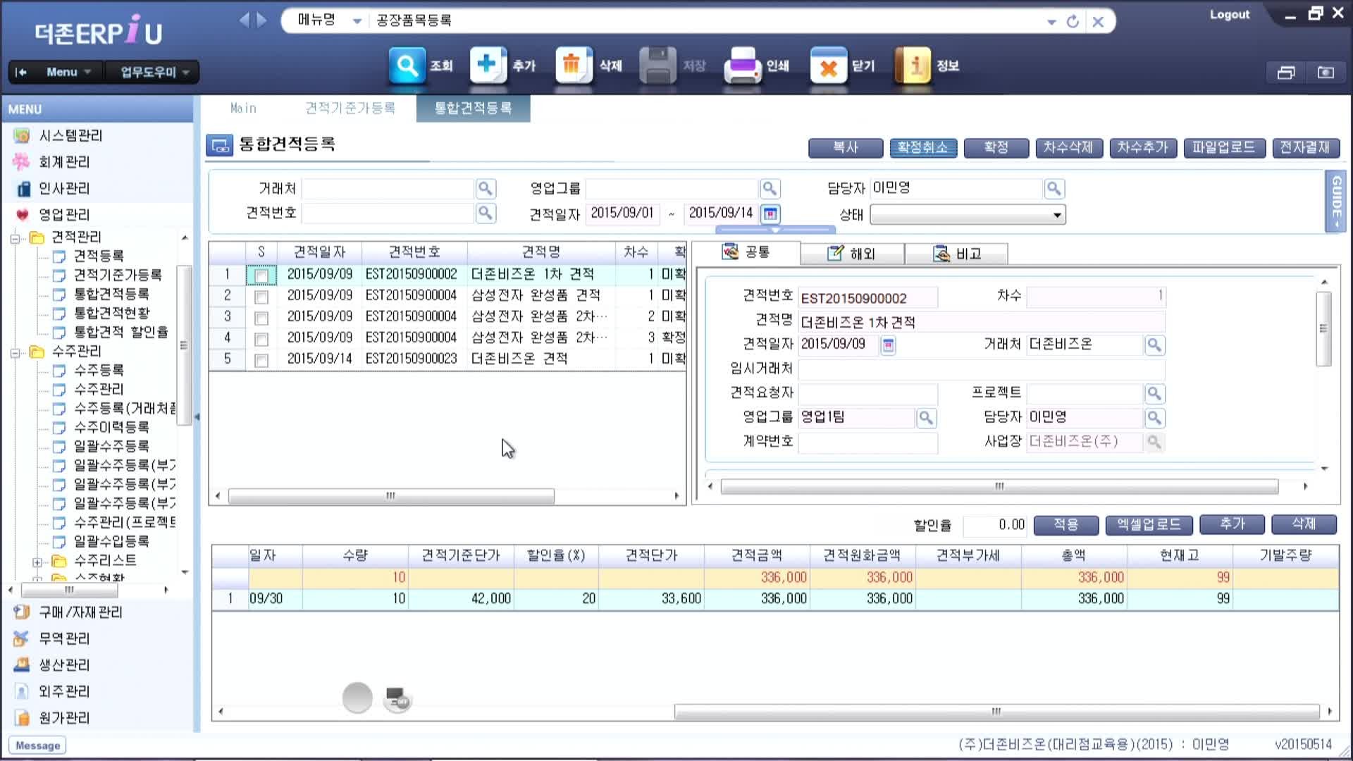Collapse the 수주관리 tree folder
Image resolution: width=1353 pixels, height=761 pixels.
[x=16, y=352]
